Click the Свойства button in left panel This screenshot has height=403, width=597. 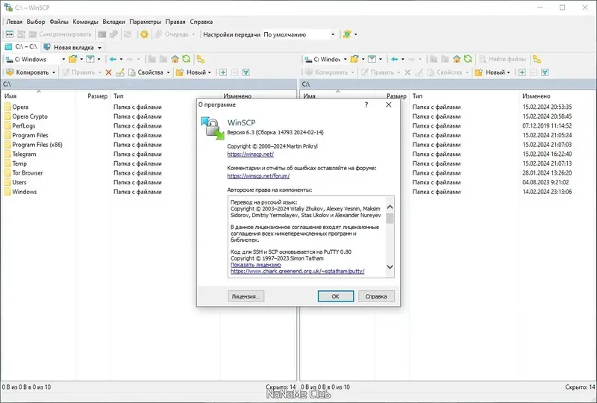click(146, 72)
